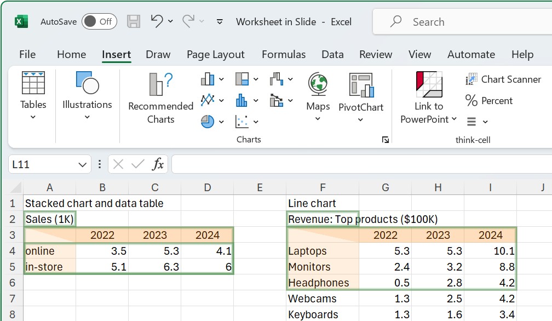This screenshot has width=552, height=321.
Task: Click the PivotChart icon
Action: point(361,85)
